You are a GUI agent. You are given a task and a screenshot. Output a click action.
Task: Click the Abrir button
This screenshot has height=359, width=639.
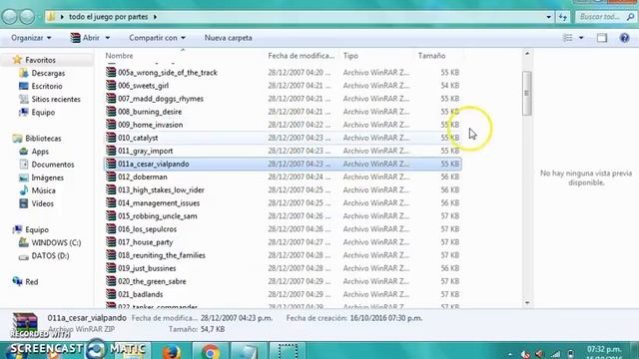pyautogui.click(x=85, y=38)
